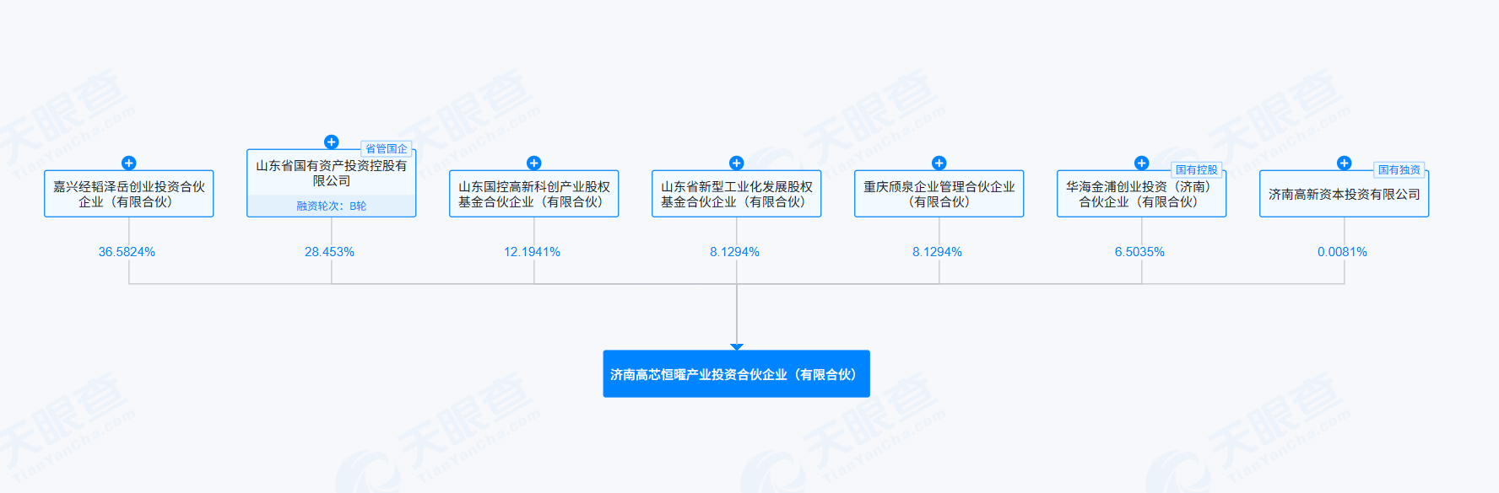1499x493 pixels.
Task: Click the plus icon above 华海金浦创业投资
Action: pos(1141,163)
